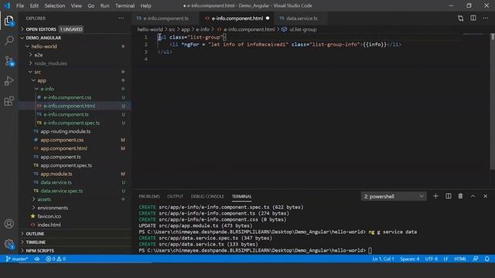The width and height of the screenshot is (495, 278).
Task: Expand the Outline section
Action: tap(35, 233)
